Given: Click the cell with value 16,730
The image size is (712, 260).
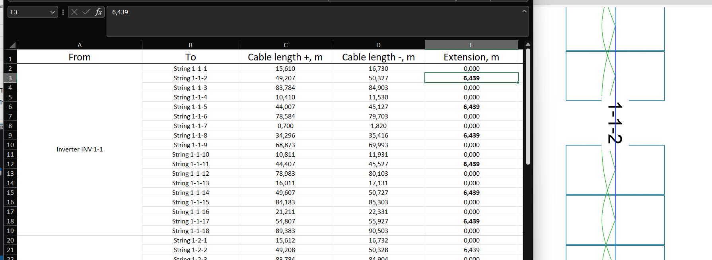Looking at the screenshot, I should [x=378, y=68].
